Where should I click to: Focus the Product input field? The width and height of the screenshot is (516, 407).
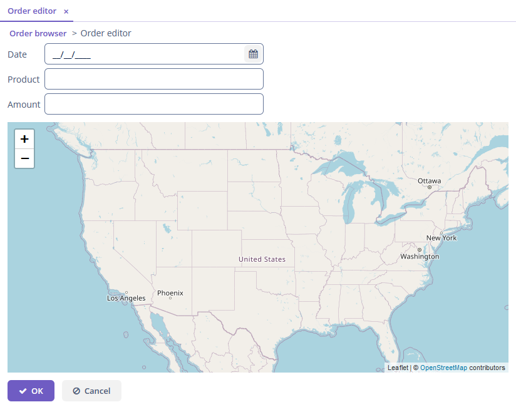pos(154,79)
